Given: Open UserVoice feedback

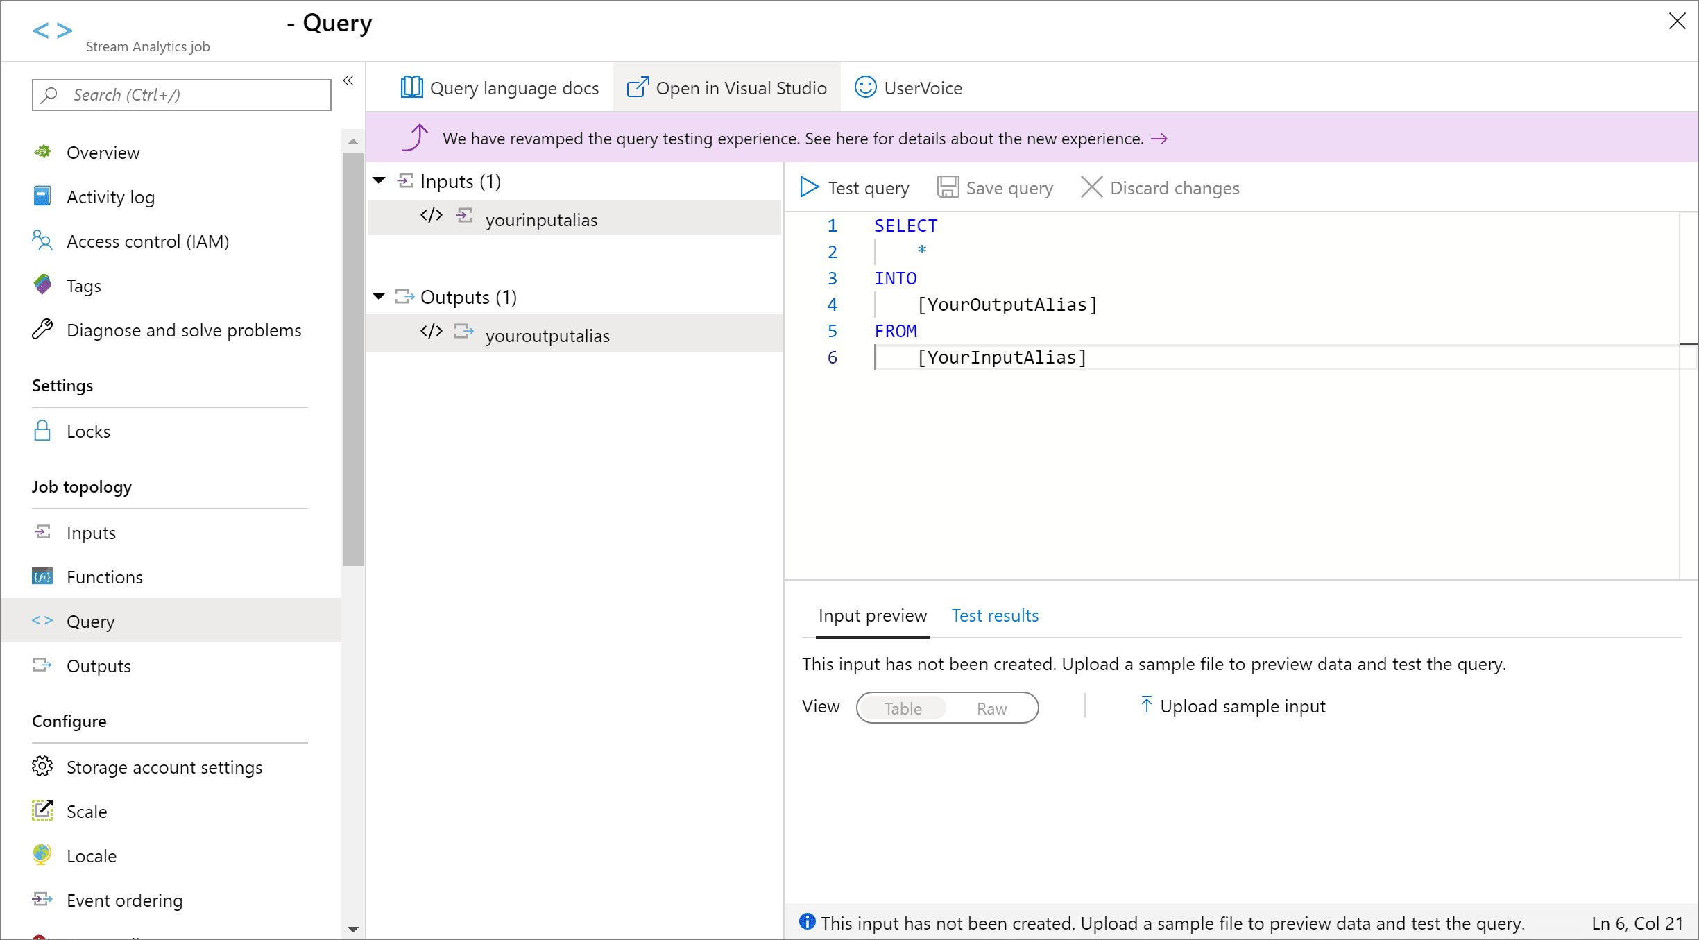Looking at the screenshot, I should click(x=908, y=88).
